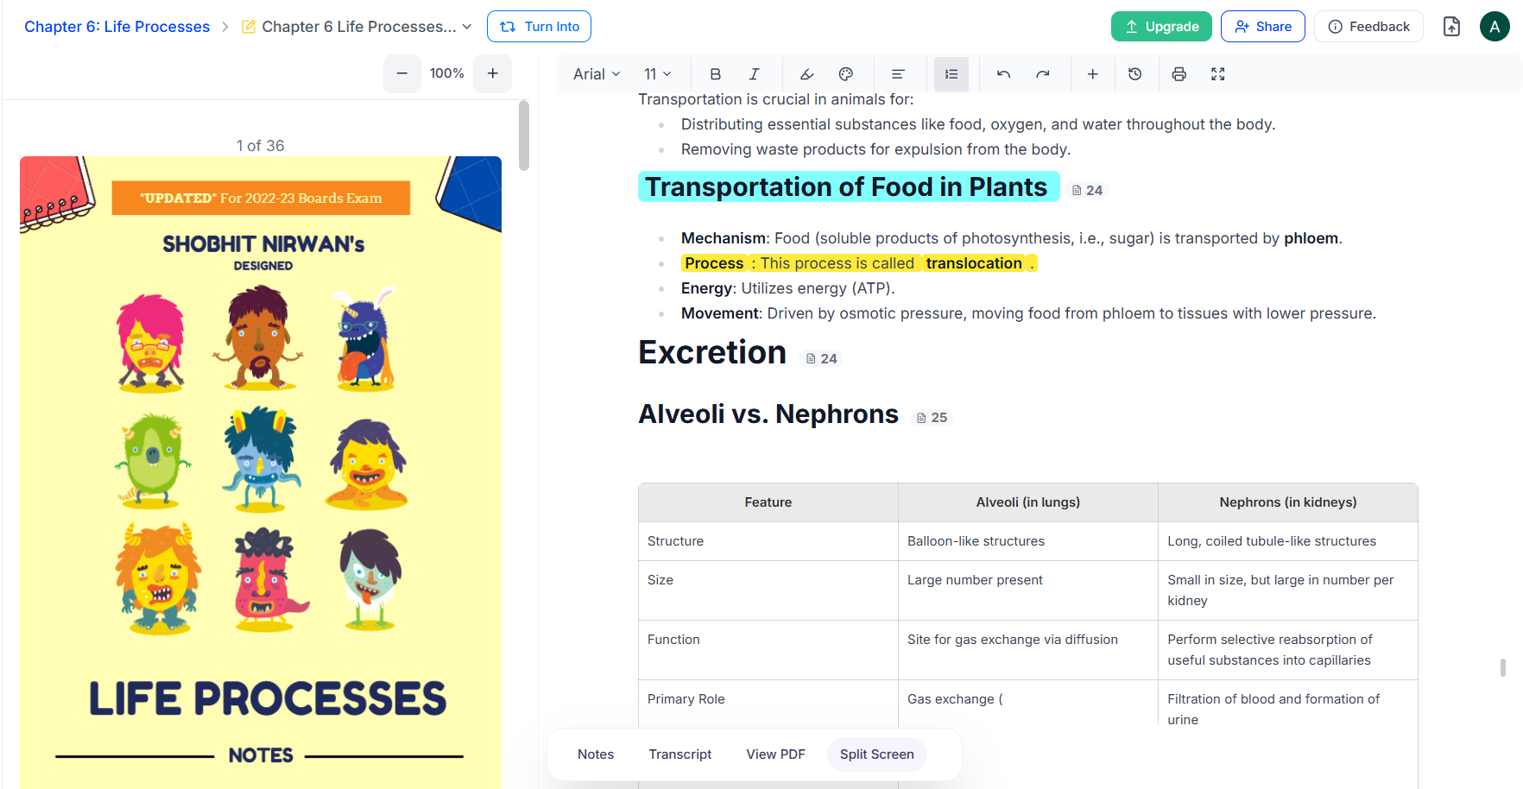Toggle bold formatting in toolbar
Viewport: 1523px width, 789px height.
pyautogui.click(x=715, y=74)
